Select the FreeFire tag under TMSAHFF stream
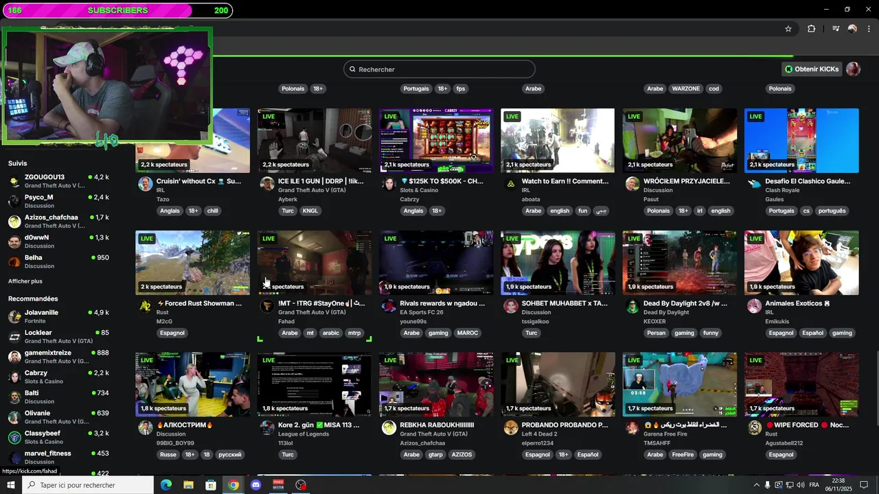879x494 pixels. (x=683, y=455)
